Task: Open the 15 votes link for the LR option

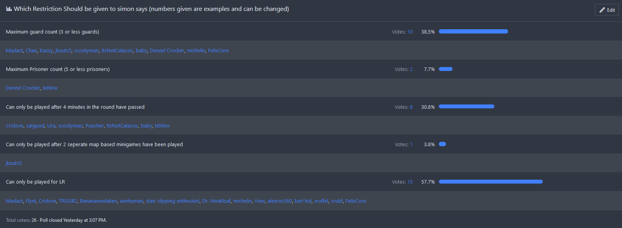Action: tap(410, 182)
